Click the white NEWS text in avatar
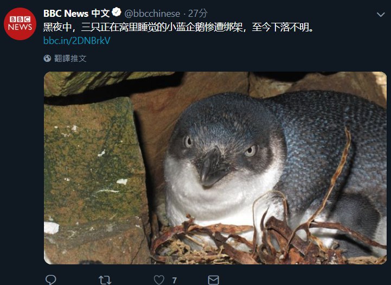Image resolution: width=391 pixels, height=285 pixels. [x=20, y=27]
